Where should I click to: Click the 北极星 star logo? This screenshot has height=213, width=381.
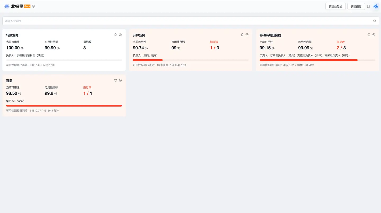click(7, 6)
